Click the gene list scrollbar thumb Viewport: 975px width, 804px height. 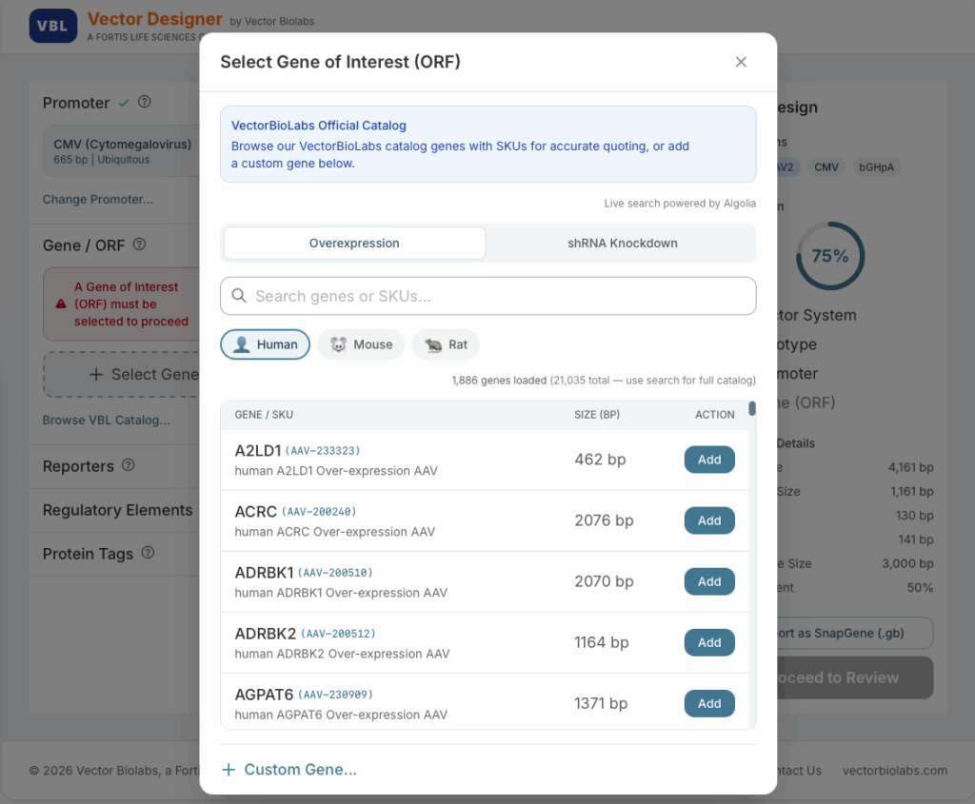[x=752, y=408]
